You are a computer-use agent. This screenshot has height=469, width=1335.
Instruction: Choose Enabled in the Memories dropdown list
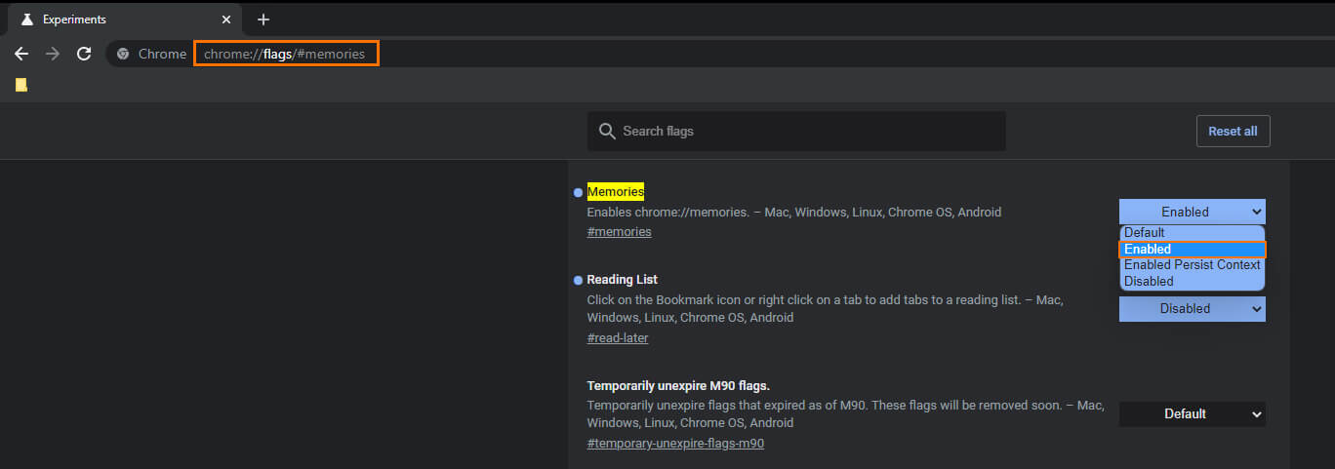1192,250
